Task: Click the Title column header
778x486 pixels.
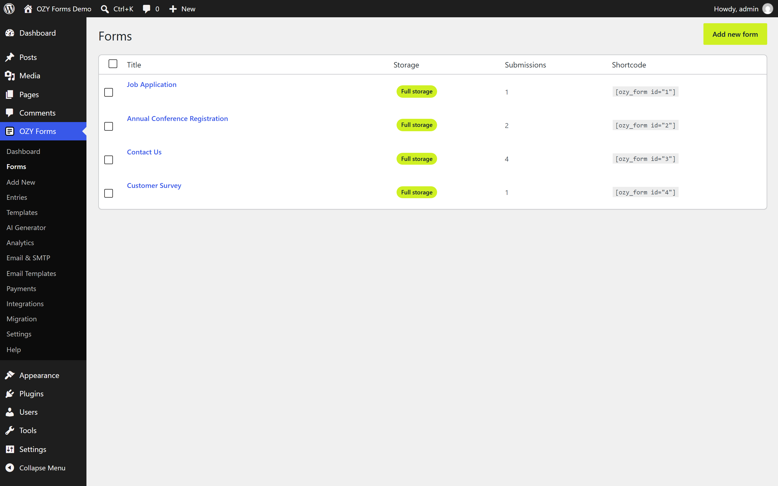Action: click(x=134, y=65)
